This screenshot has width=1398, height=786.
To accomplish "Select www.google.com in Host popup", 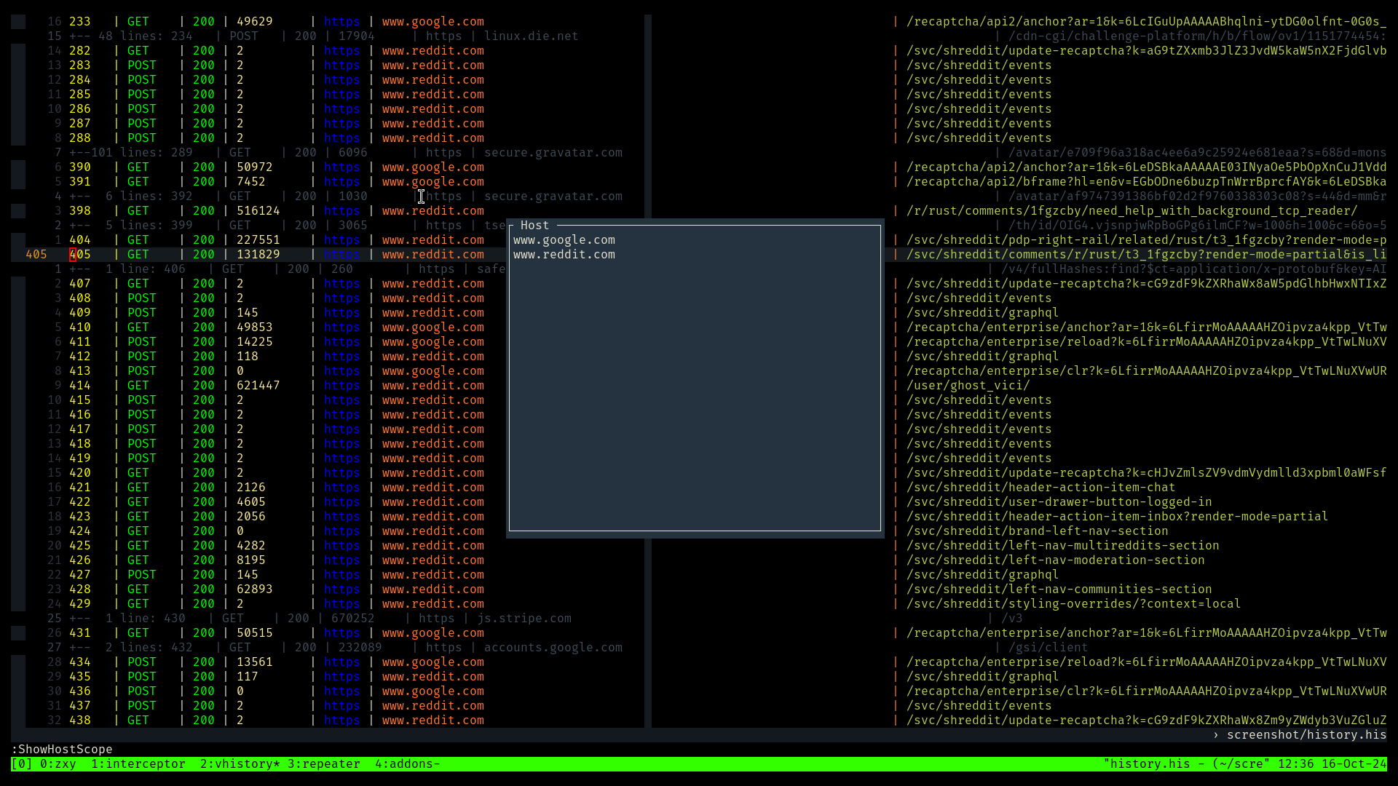I will (564, 240).
